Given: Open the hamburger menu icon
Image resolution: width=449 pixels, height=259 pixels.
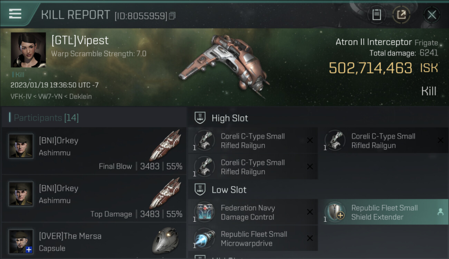Looking at the screenshot, I should pyautogui.click(x=15, y=14).
